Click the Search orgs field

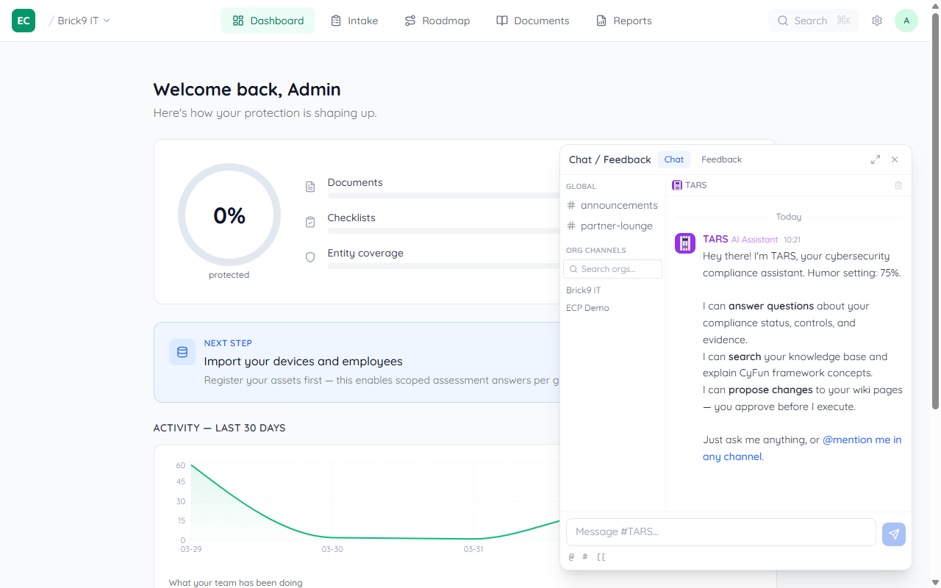tap(613, 269)
